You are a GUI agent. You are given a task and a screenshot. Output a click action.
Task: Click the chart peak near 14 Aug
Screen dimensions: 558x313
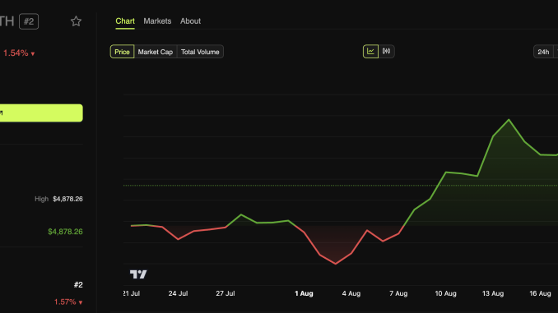coord(509,120)
